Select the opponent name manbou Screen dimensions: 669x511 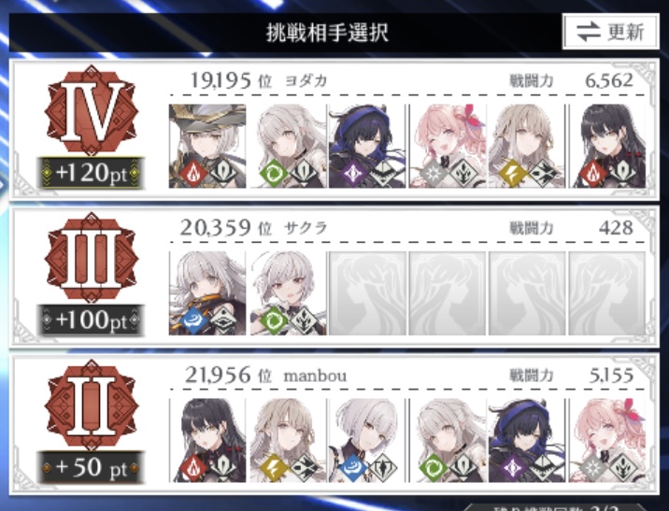tap(315, 376)
